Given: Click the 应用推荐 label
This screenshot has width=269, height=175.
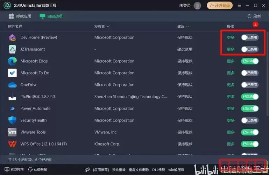Looking at the screenshot, I should click(x=101, y=170).
